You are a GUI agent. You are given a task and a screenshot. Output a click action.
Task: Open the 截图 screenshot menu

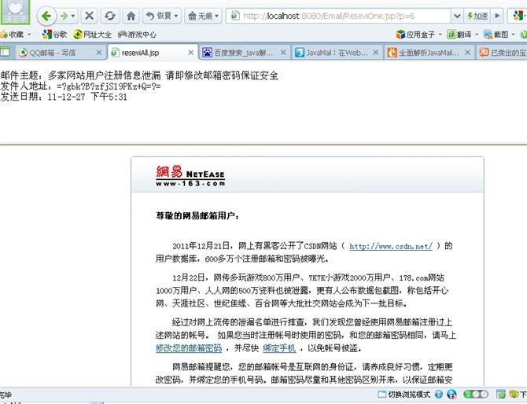click(499, 35)
